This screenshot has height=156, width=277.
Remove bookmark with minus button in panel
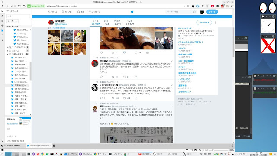click(x=16, y=21)
